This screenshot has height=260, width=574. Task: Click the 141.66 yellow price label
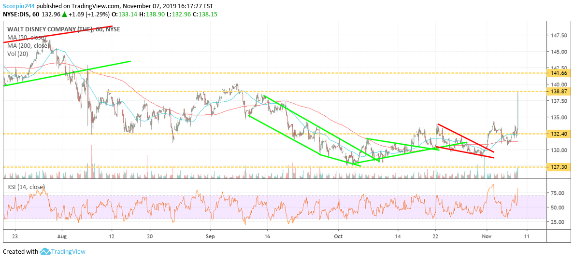[x=559, y=73]
